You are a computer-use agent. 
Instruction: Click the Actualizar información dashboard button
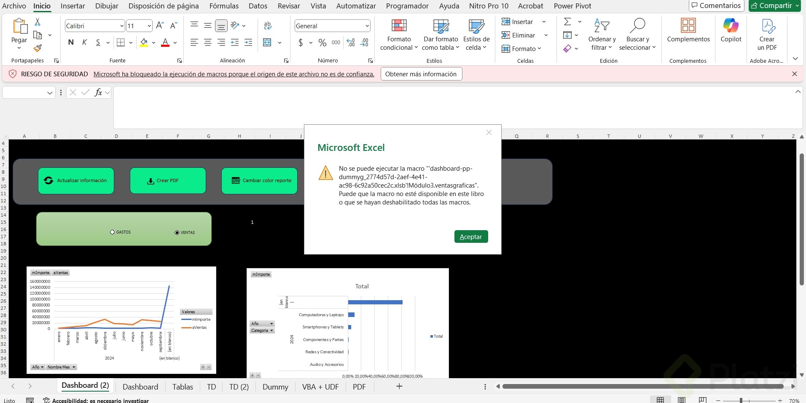click(76, 181)
